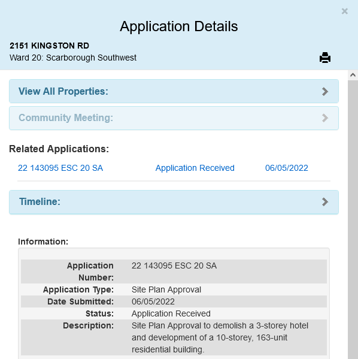
Task: Click the printer icon to print details
Action: point(325,58)
